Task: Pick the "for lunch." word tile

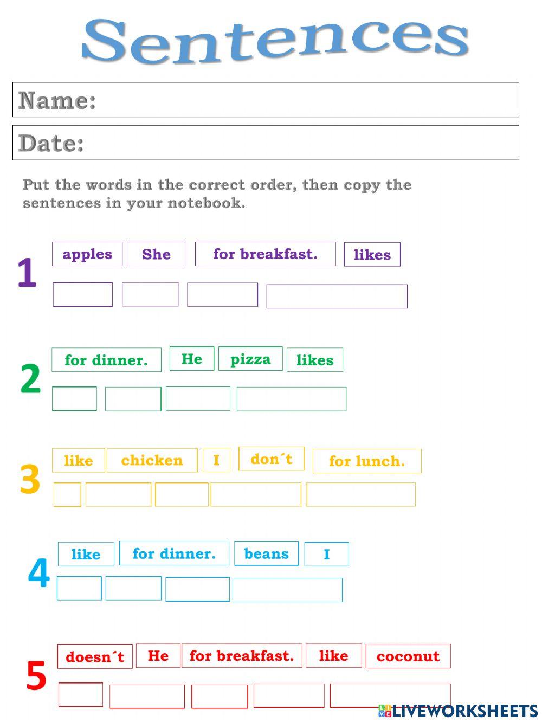Action: coord(367,461)
